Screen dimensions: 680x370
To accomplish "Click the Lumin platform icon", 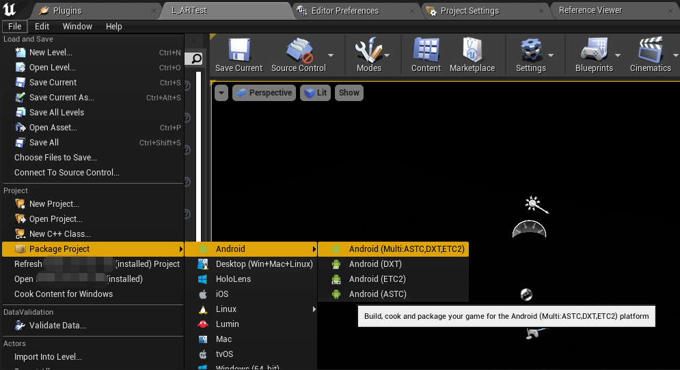I will click(x=202, y=324).
